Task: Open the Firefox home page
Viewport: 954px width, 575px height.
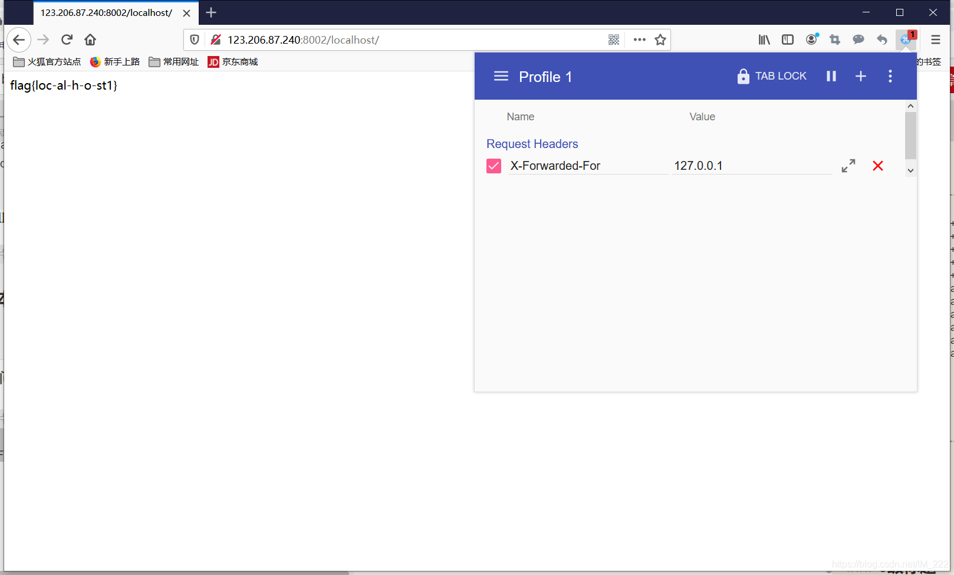Action: coord(90,40)
